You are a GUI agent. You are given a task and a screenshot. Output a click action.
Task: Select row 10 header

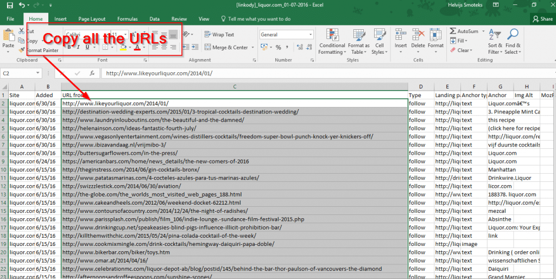tap(4, 169)
